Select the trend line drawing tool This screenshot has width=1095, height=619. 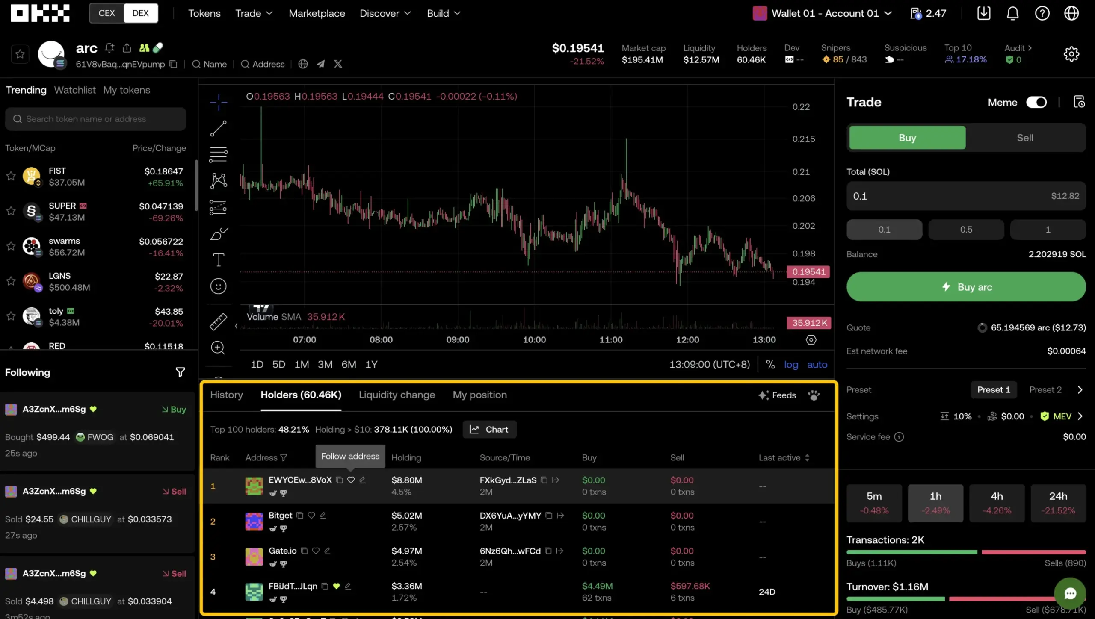[218, 127]
